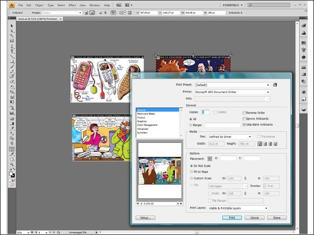This screenshot has width=314, height=235.
Task: Click the print preview thumbnail
Action: tap(159, 170)
